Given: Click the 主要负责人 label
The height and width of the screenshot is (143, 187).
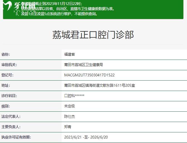Looking at the screenshot, I should click(x=11, y=127).
